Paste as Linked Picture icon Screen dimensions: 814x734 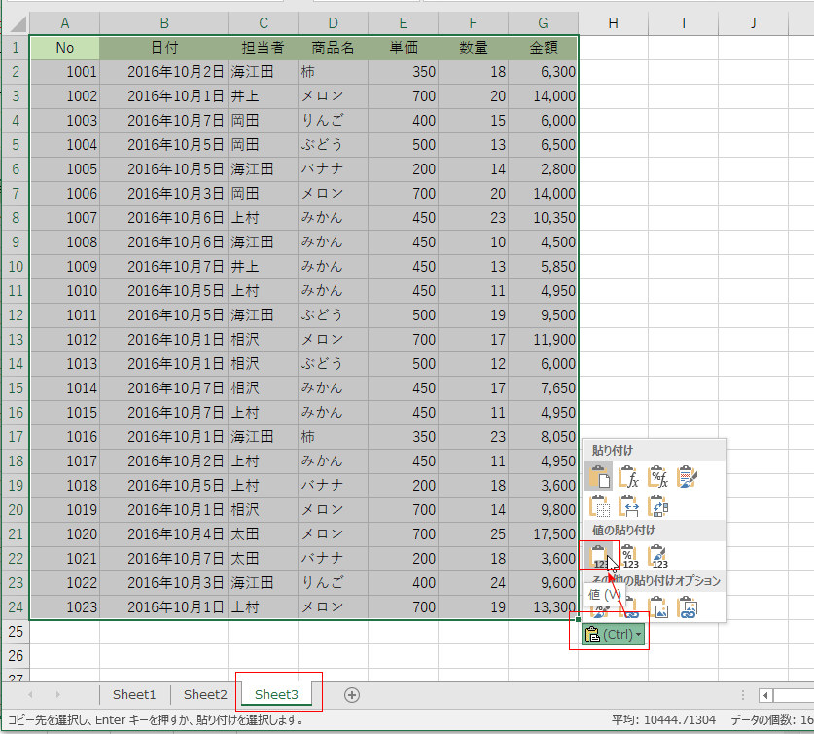[x=688, y=608]
